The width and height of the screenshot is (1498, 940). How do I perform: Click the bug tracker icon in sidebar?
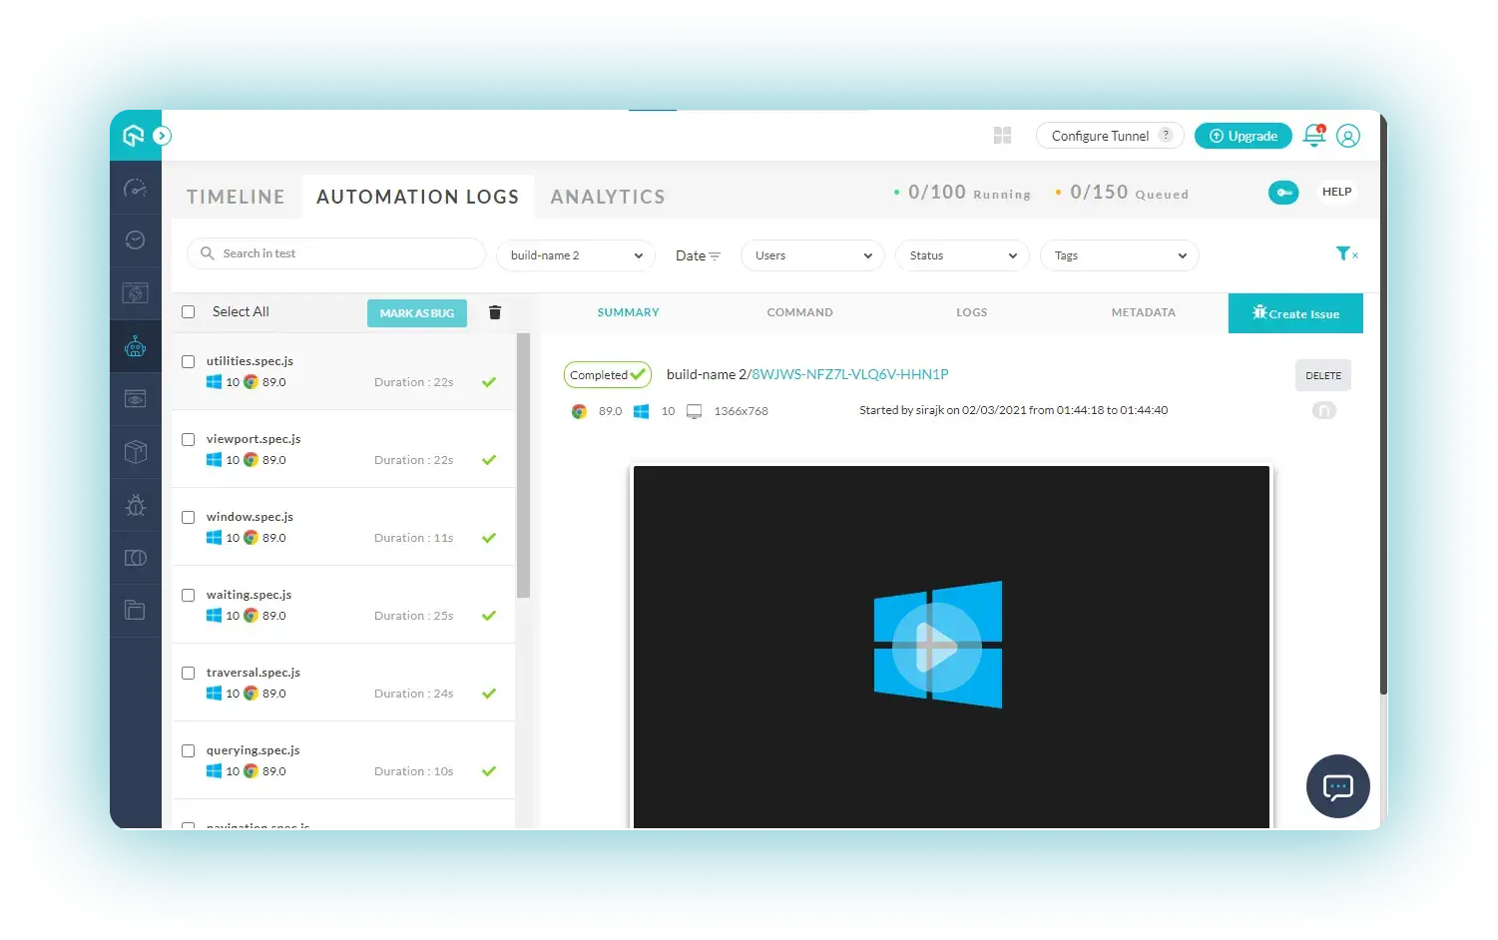136,505
